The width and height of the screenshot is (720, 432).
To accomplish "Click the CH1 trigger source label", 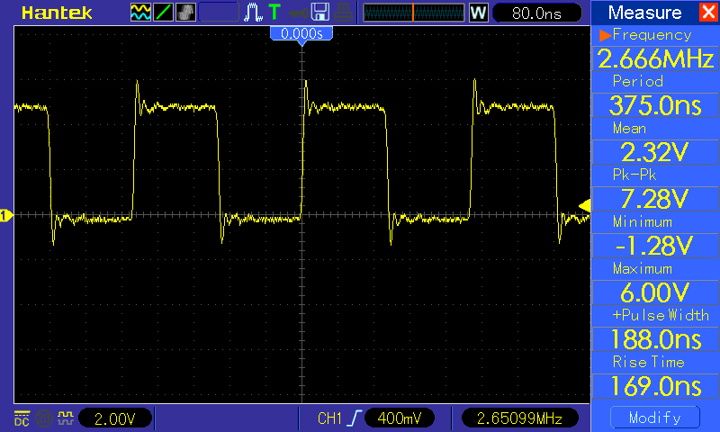I will click(329, 418).
